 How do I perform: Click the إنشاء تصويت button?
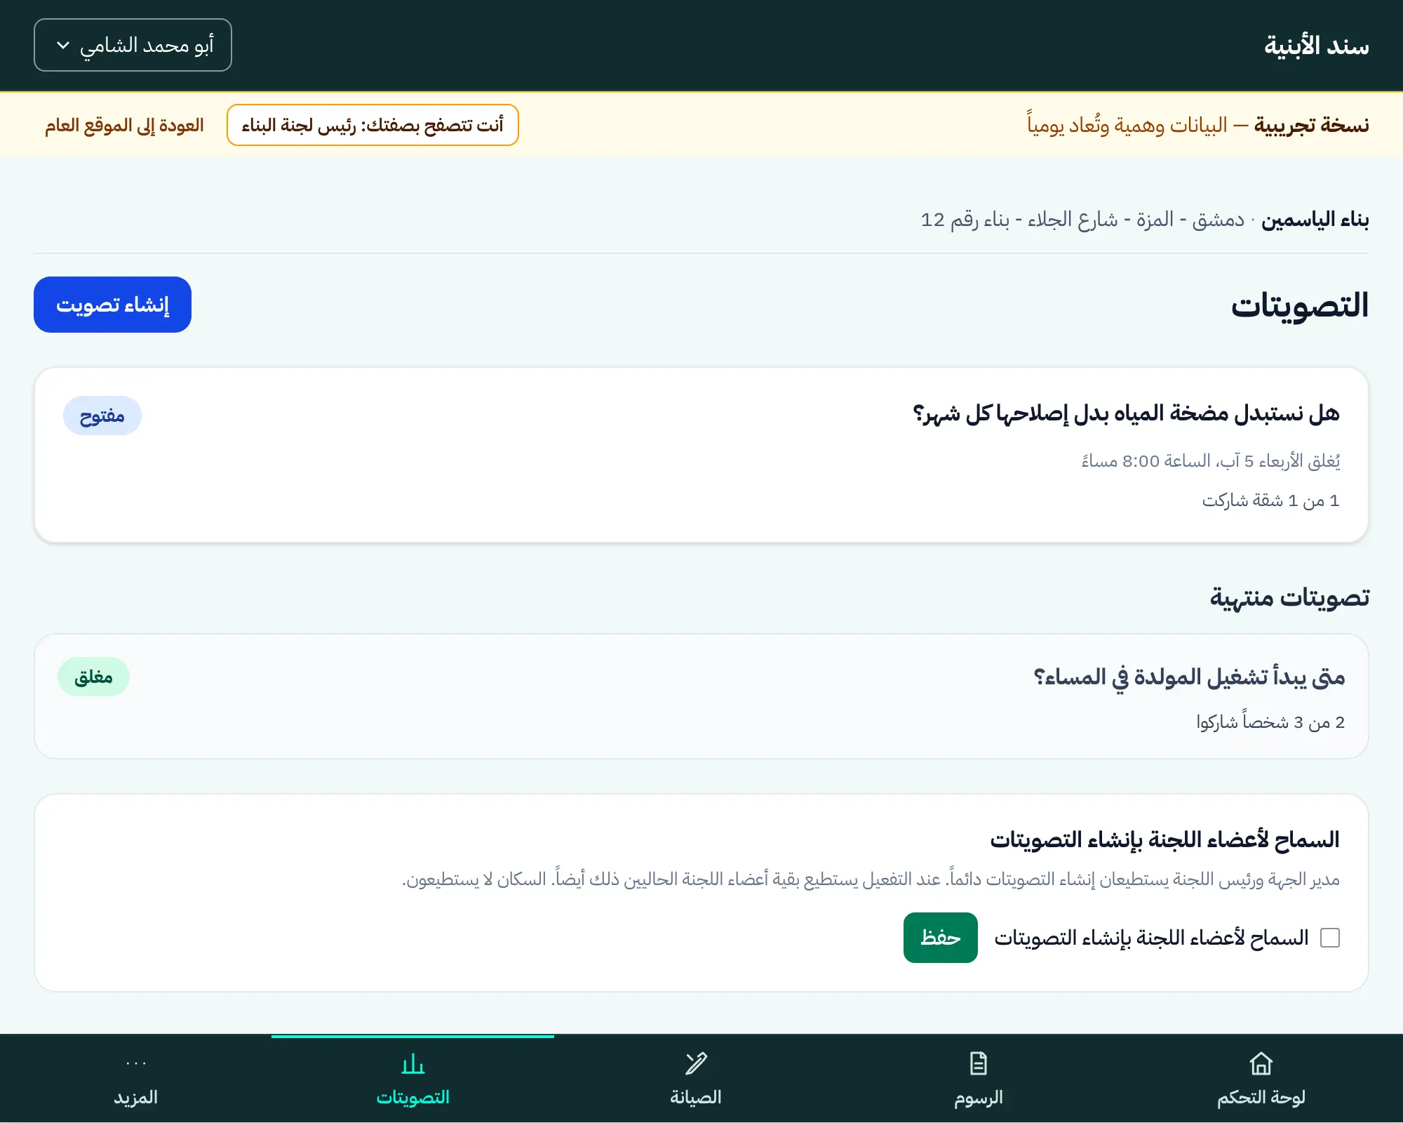pos(112,305)
